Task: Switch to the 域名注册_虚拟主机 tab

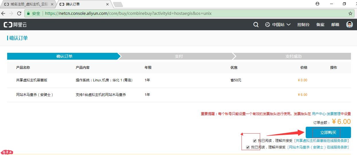Action: pos(28,4)
